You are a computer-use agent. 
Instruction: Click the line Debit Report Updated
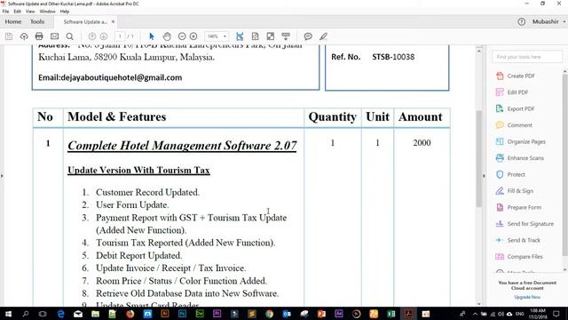[x=139, y=255]
